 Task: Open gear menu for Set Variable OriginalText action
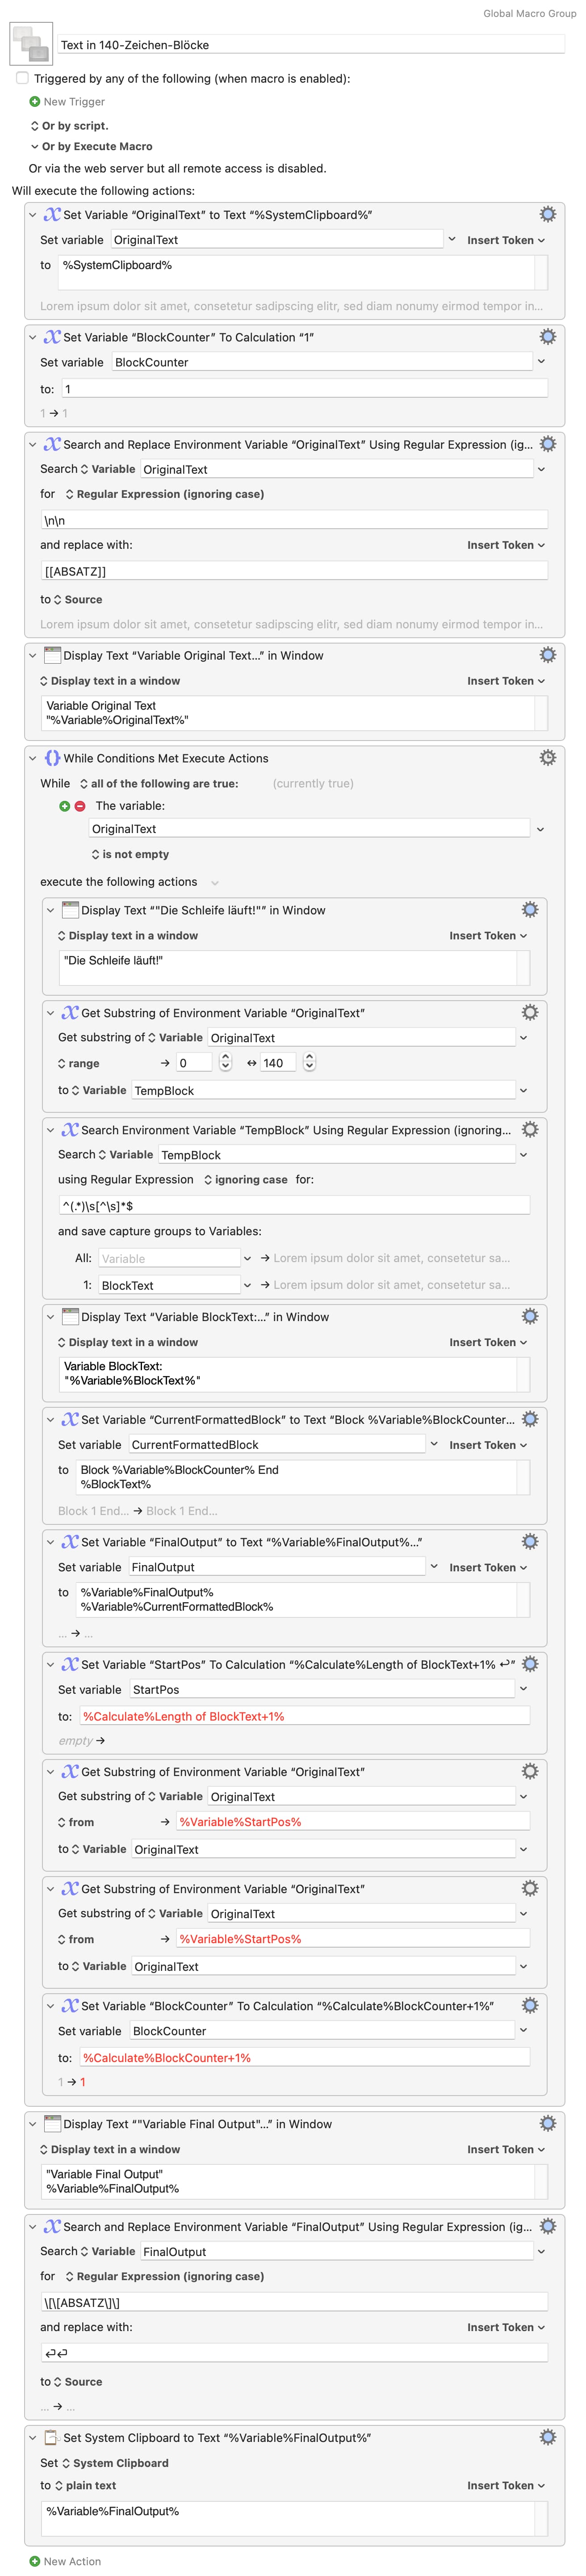547,214
